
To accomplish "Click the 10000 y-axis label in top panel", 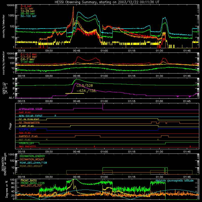I will [x=11, y=5].
